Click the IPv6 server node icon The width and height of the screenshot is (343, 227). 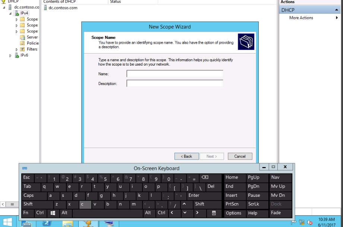click(16, 56)
